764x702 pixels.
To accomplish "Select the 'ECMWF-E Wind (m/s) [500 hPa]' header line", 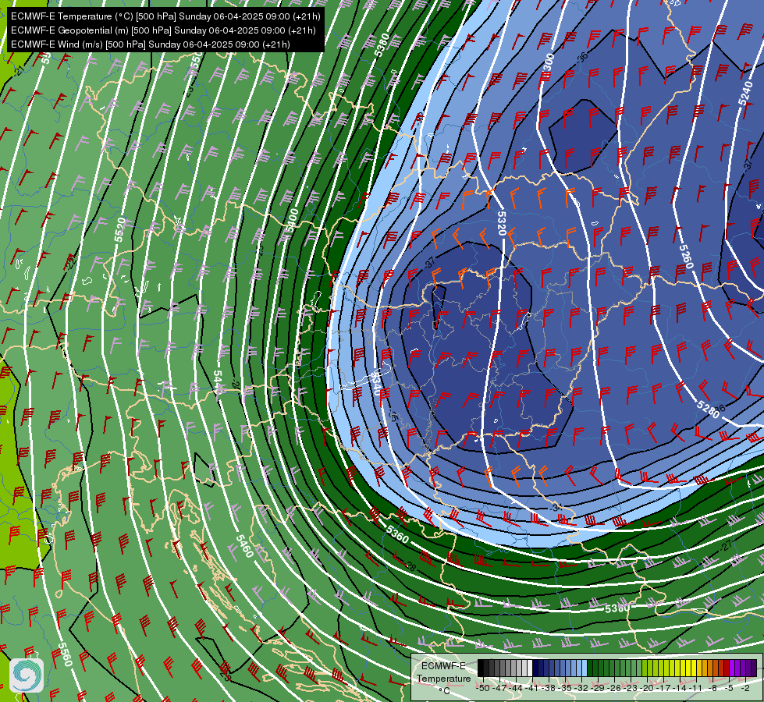I will (x=151, y=44).
